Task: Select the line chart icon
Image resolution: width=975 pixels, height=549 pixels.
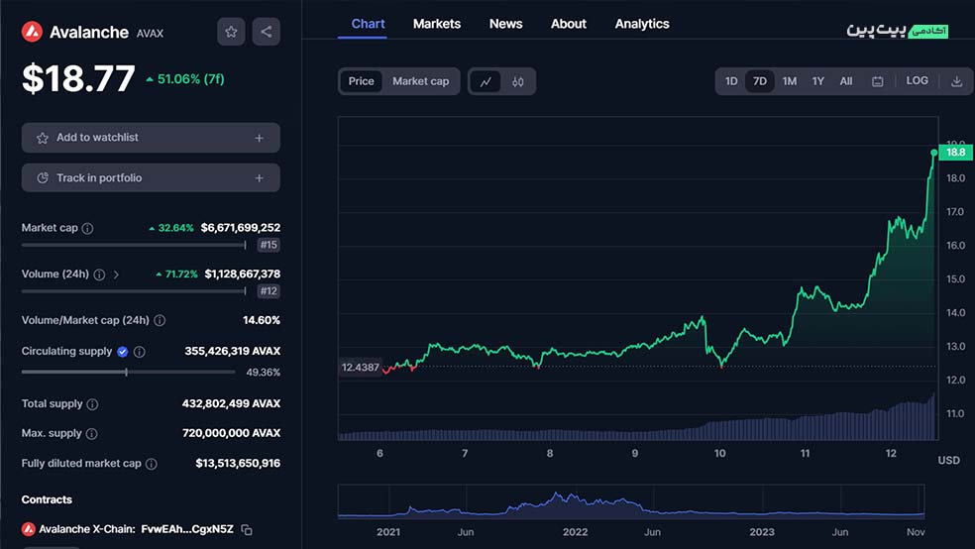Action: [486, 81]
